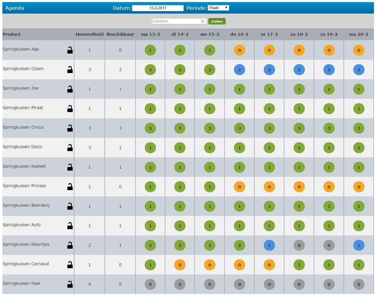
Task: Toggle the blue circle for Springkussen Kleurtjes on vr 17-2
Action: [x=269, y=245]
